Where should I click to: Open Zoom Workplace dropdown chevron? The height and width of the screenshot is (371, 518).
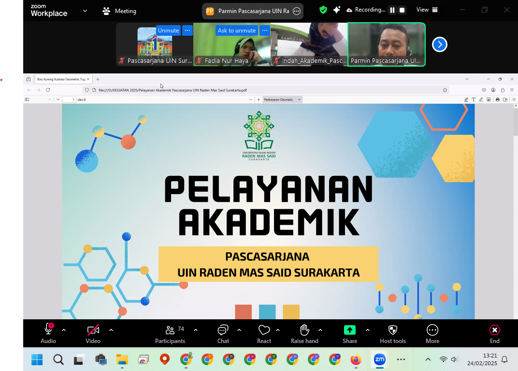point(85,11)
